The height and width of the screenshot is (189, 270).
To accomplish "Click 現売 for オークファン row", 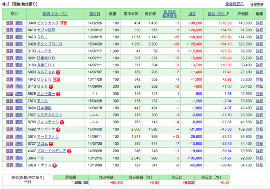I will tap(19, 136).
